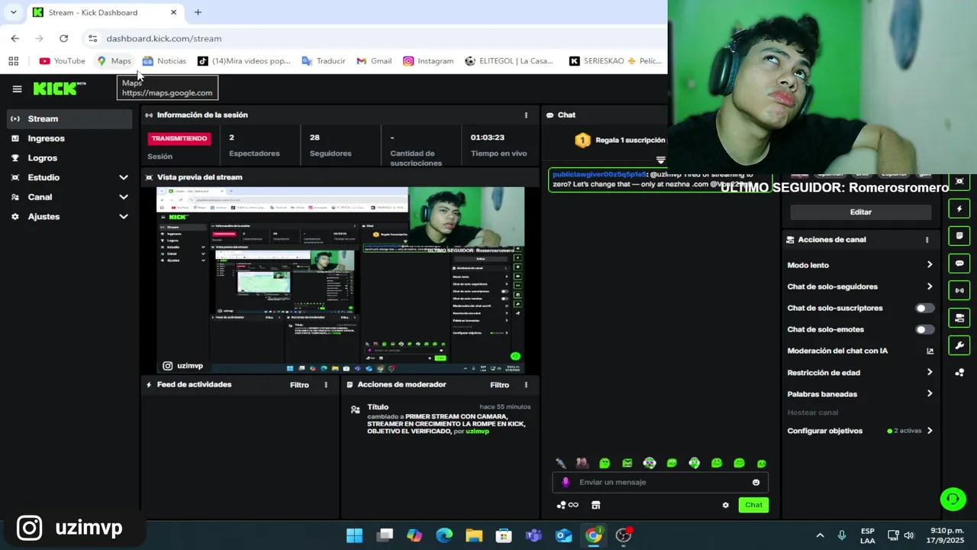This screenshot has height=550, width=977.
Task: Expand the Canal sidebar section
Action: [x=69, y=197]
